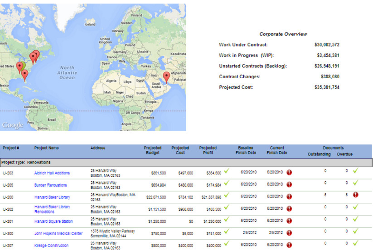Open the Harvard Baker Library project
This screenshot has width=373, height=250.
52,197
